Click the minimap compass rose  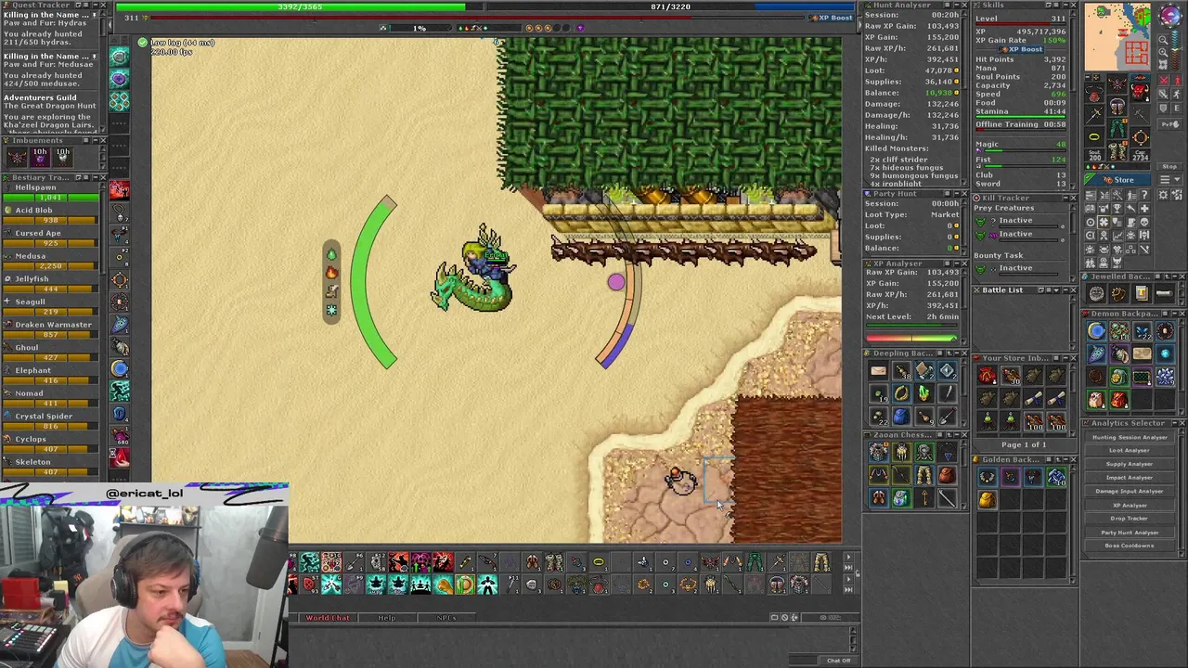coord(1170,14)
